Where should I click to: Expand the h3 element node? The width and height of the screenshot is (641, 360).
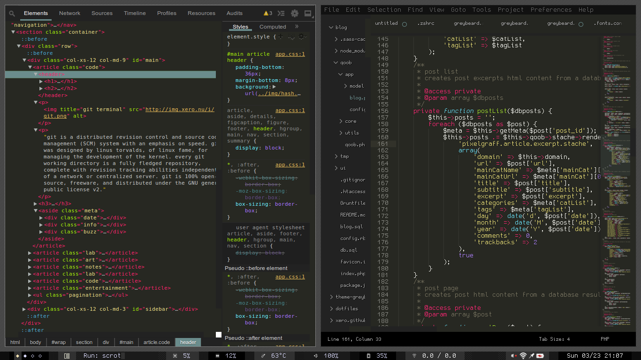pos(36,204)
